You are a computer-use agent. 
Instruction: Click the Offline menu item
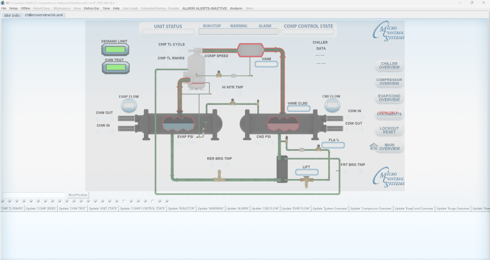pyautogui.click(x=26, y=9)
